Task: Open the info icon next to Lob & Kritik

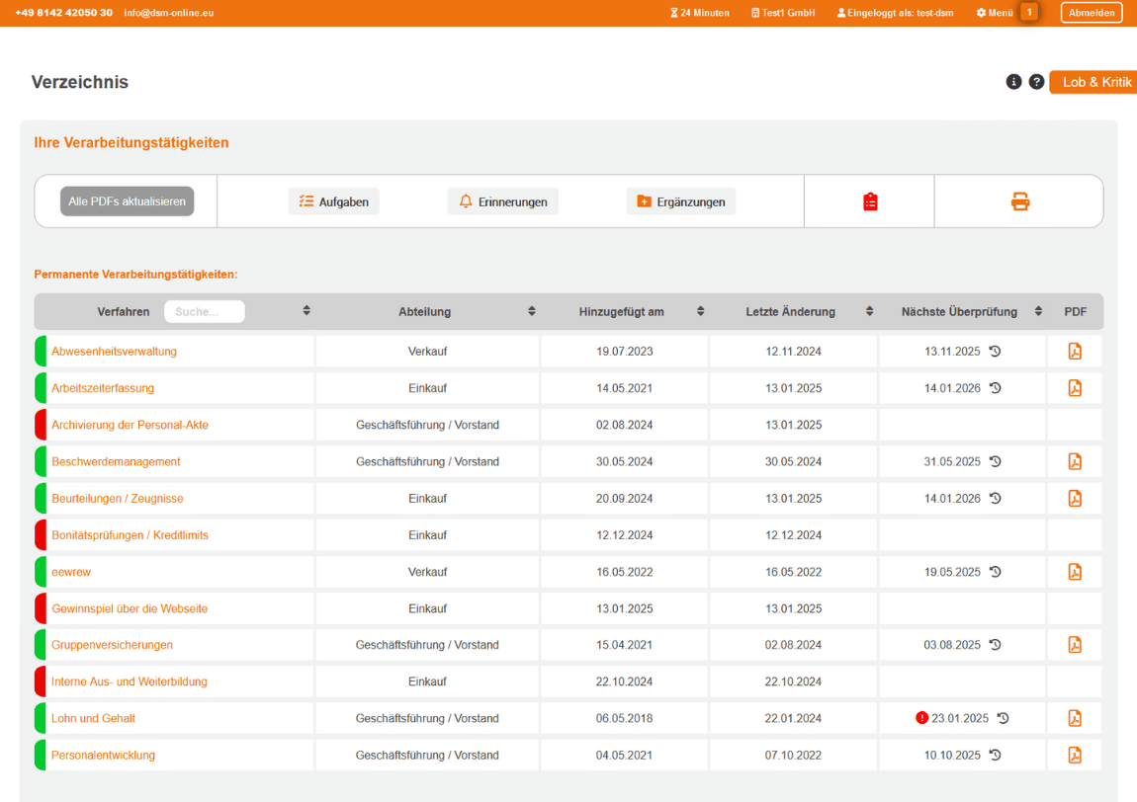Action: [1013, 82]
